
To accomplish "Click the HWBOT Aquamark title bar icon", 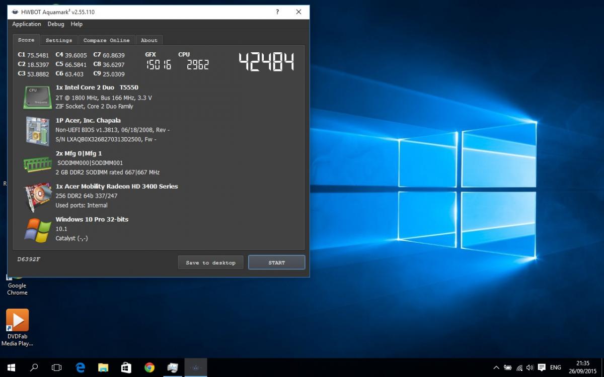I will pos(15,12).
